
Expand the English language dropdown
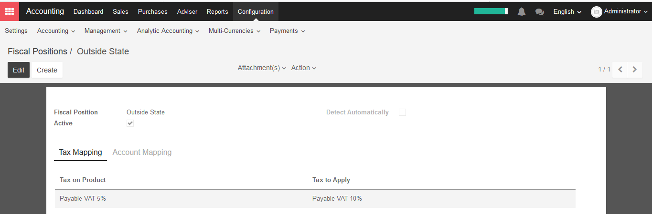[x=567, y=12]
